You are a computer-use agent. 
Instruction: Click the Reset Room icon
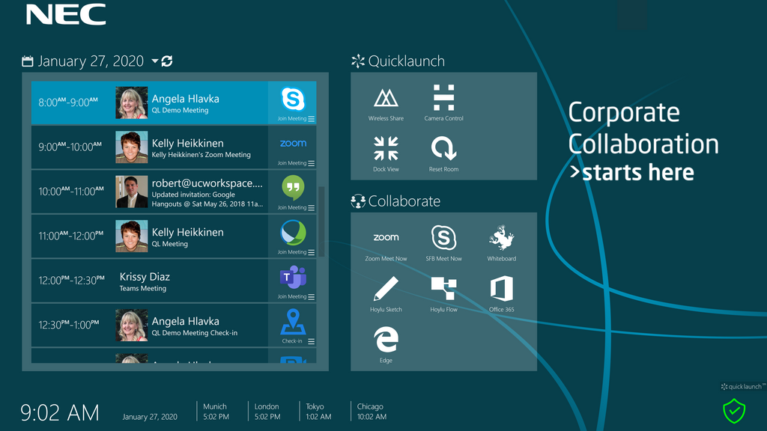pos(443,154)
